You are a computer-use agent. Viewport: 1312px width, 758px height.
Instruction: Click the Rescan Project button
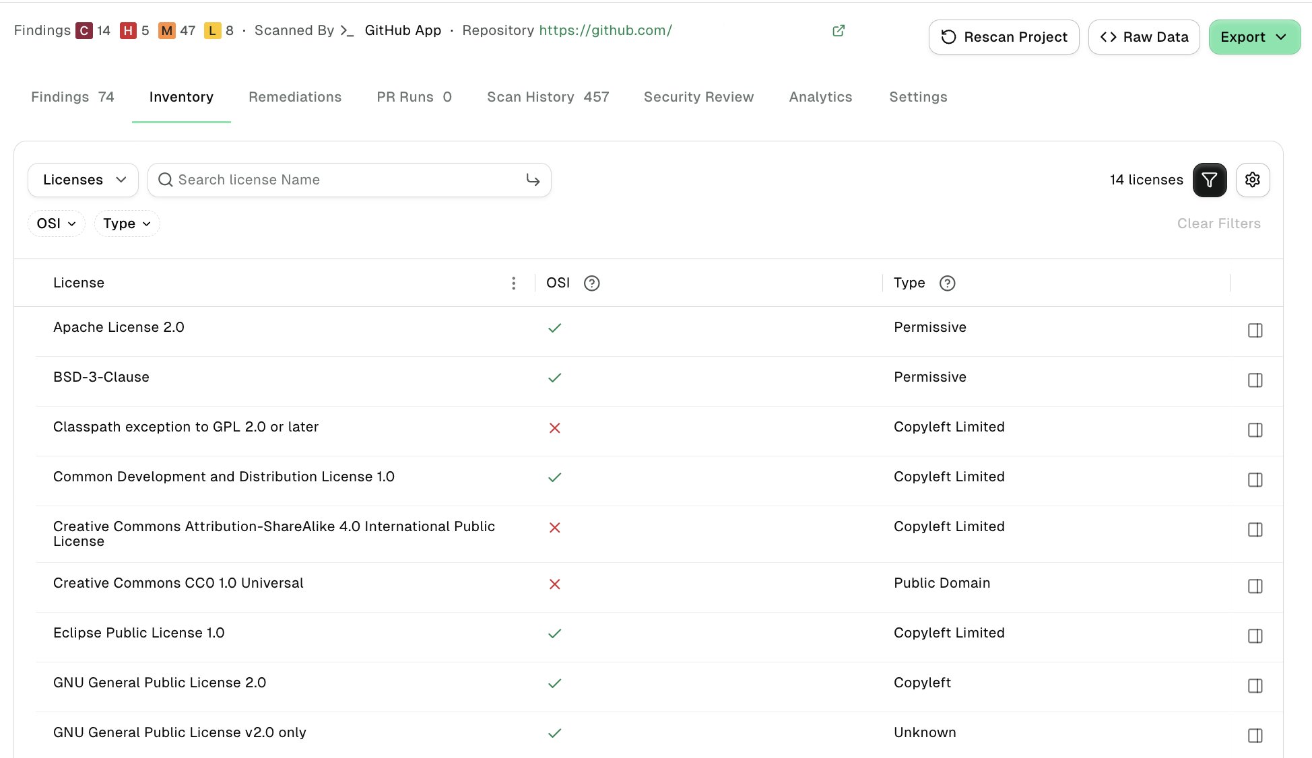click(x=1004, y=37)
